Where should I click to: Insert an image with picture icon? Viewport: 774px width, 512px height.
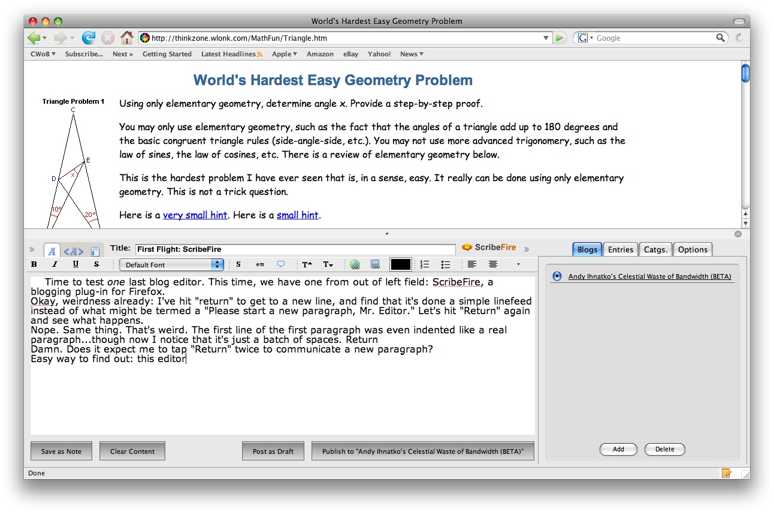[375, 264]
